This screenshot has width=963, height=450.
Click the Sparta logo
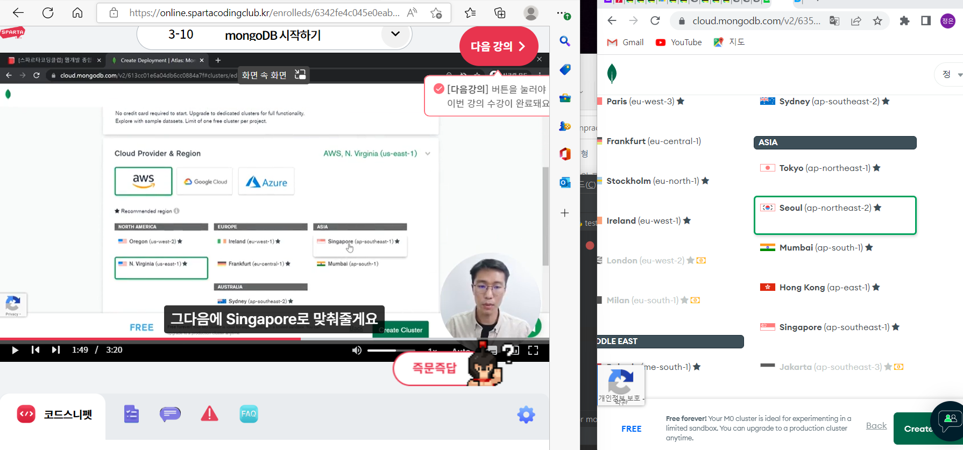12,32
